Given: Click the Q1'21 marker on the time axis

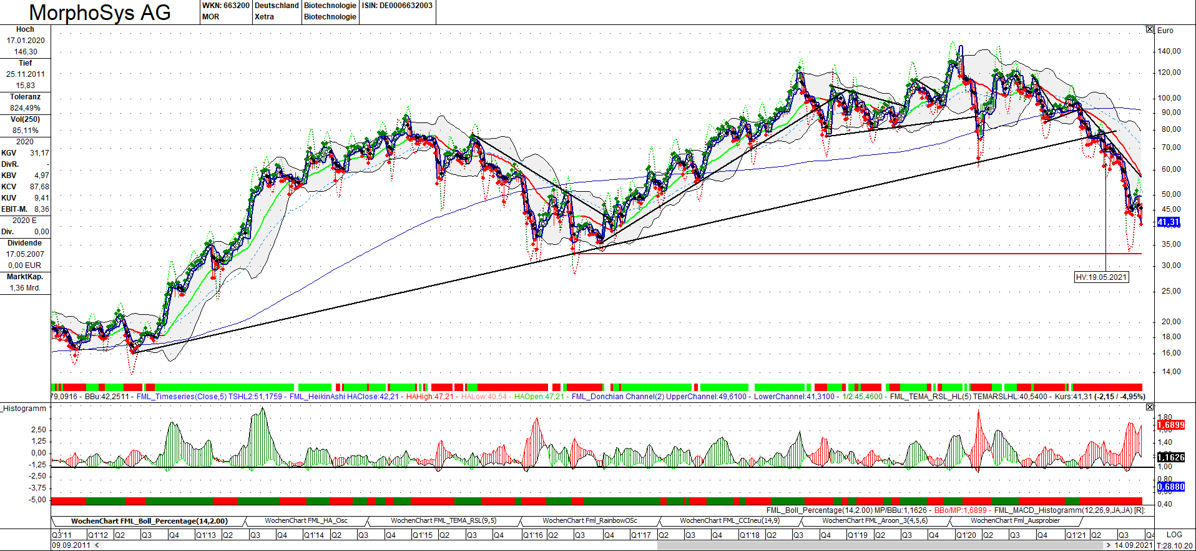Looking at the screenshot, I should [x=1076, y=535].
